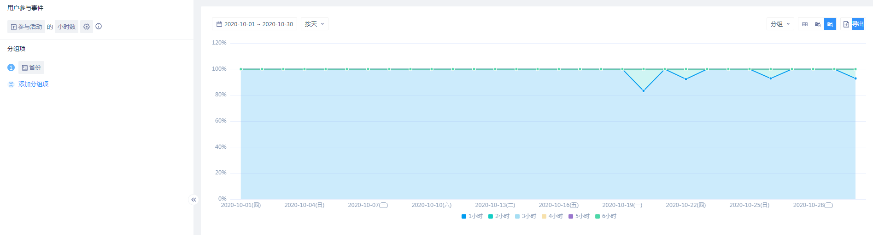The height and width of the screenshot is (235, 873).
Task: Click the export file download icon
Action: pyautogui.click(x=846, y=24)
